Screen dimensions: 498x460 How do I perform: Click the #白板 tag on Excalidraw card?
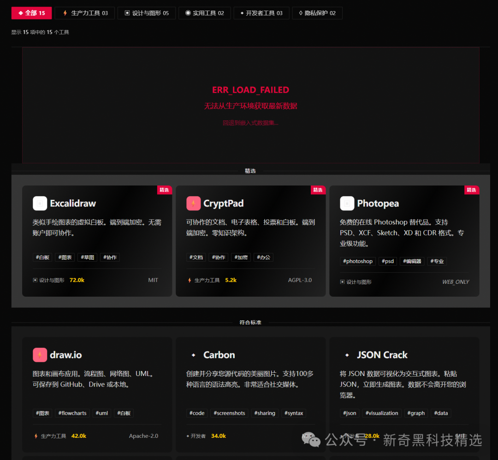(x=42, y=257)
